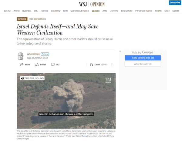Click Gerard Baker's author photo
Screen dimensions: 182x143
[21, 56]
